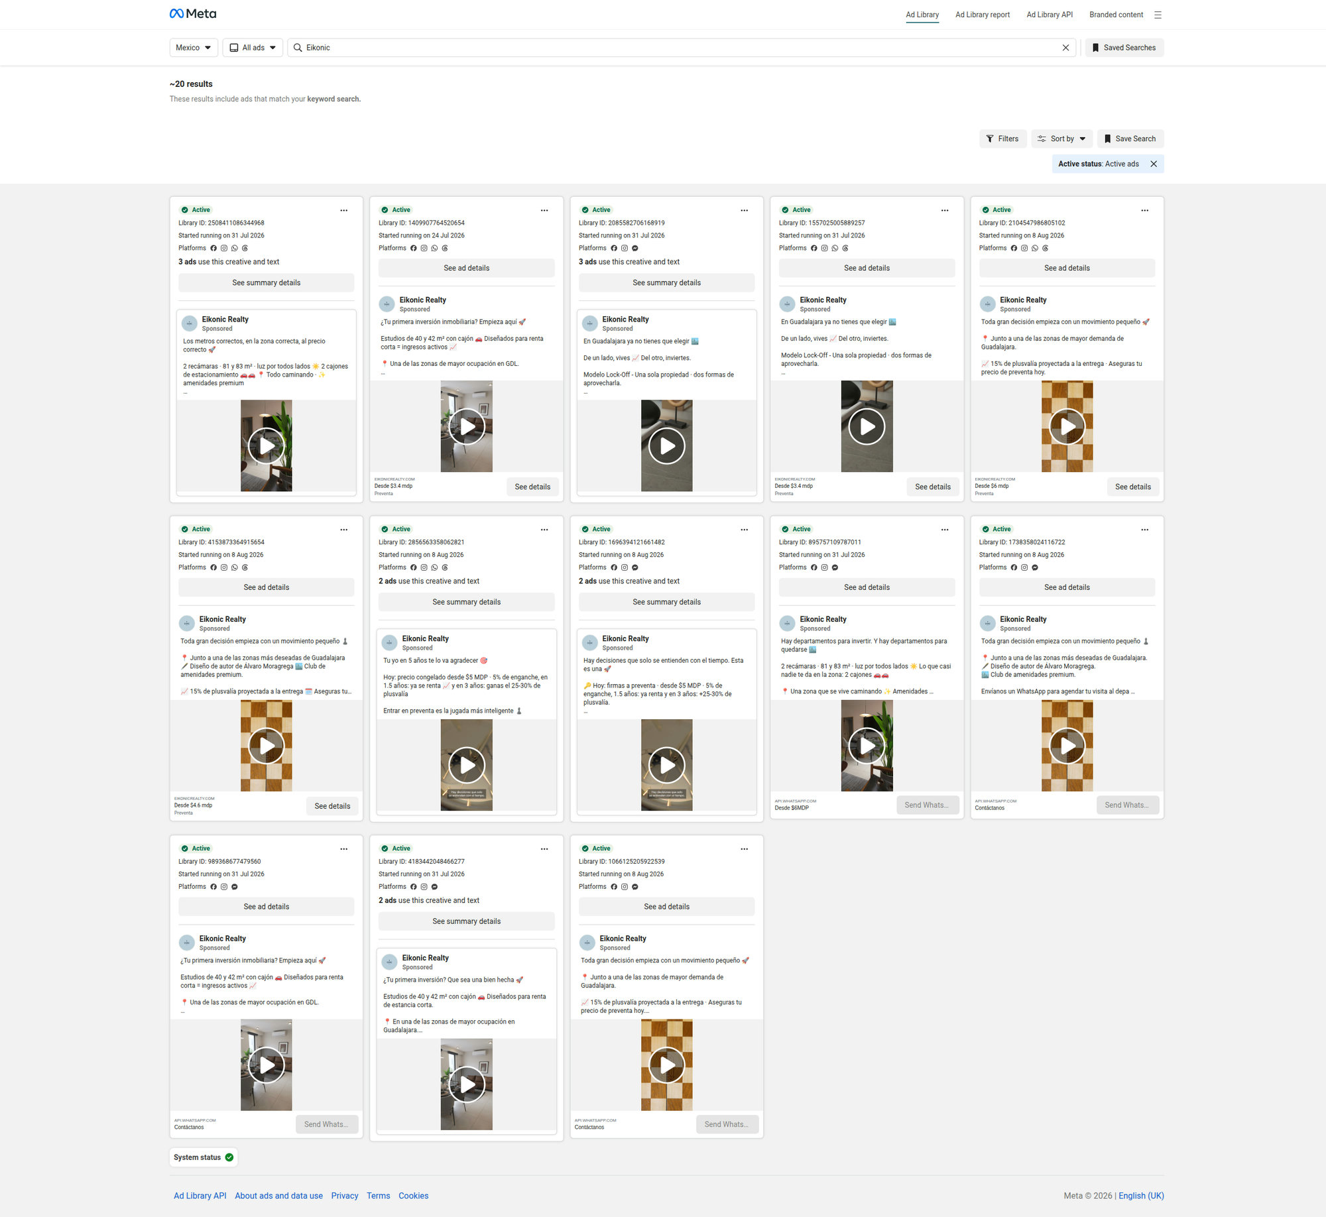Screen dimensions: 1326x1217
Task: Open the Mexico country dropdown
Action: point(194,48)
